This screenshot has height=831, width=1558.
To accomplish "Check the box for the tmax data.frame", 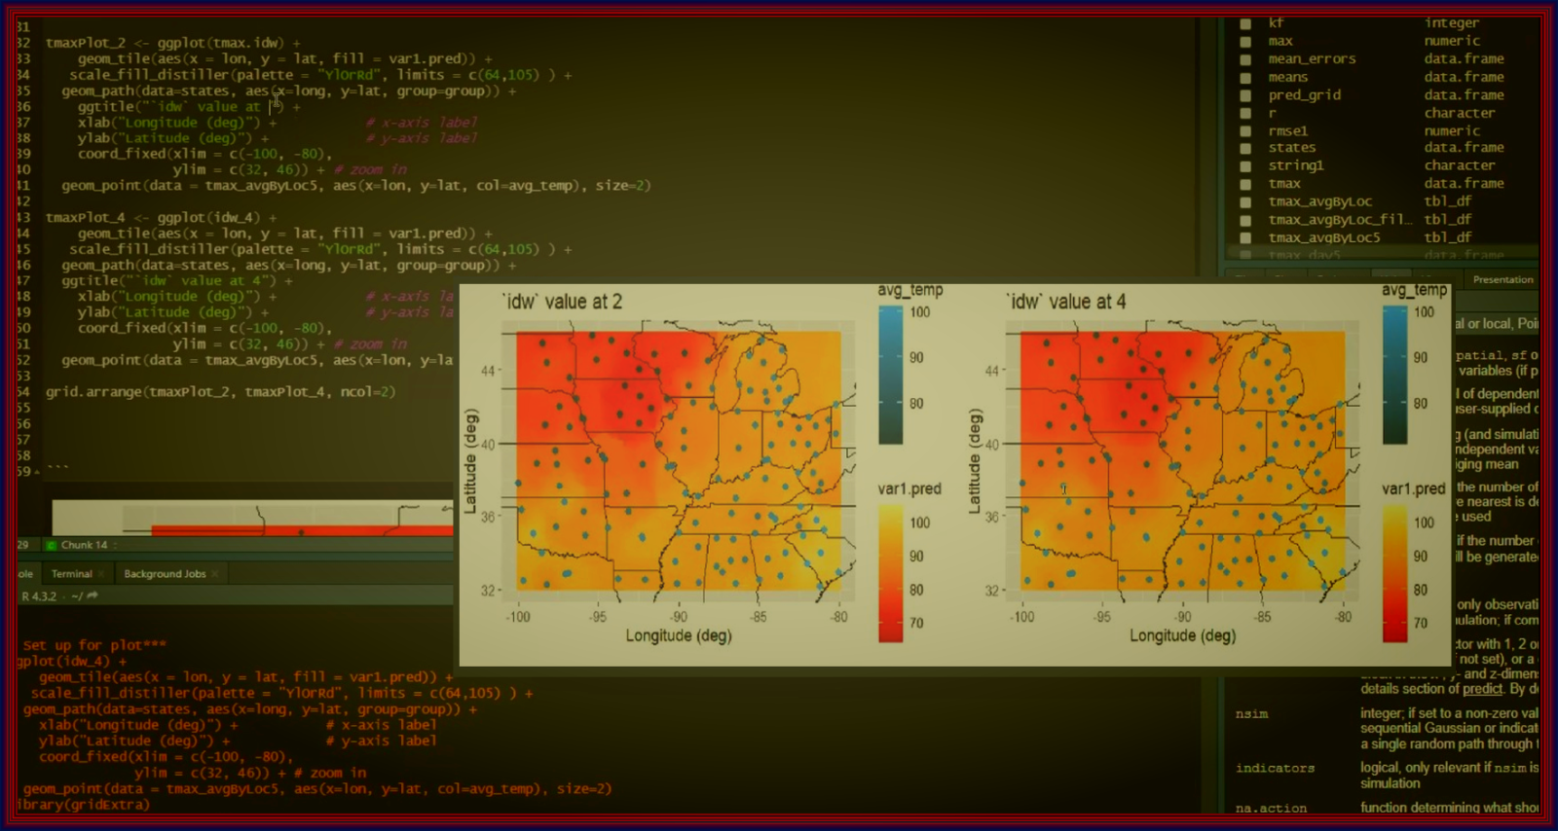I will tap(1245, 184).
